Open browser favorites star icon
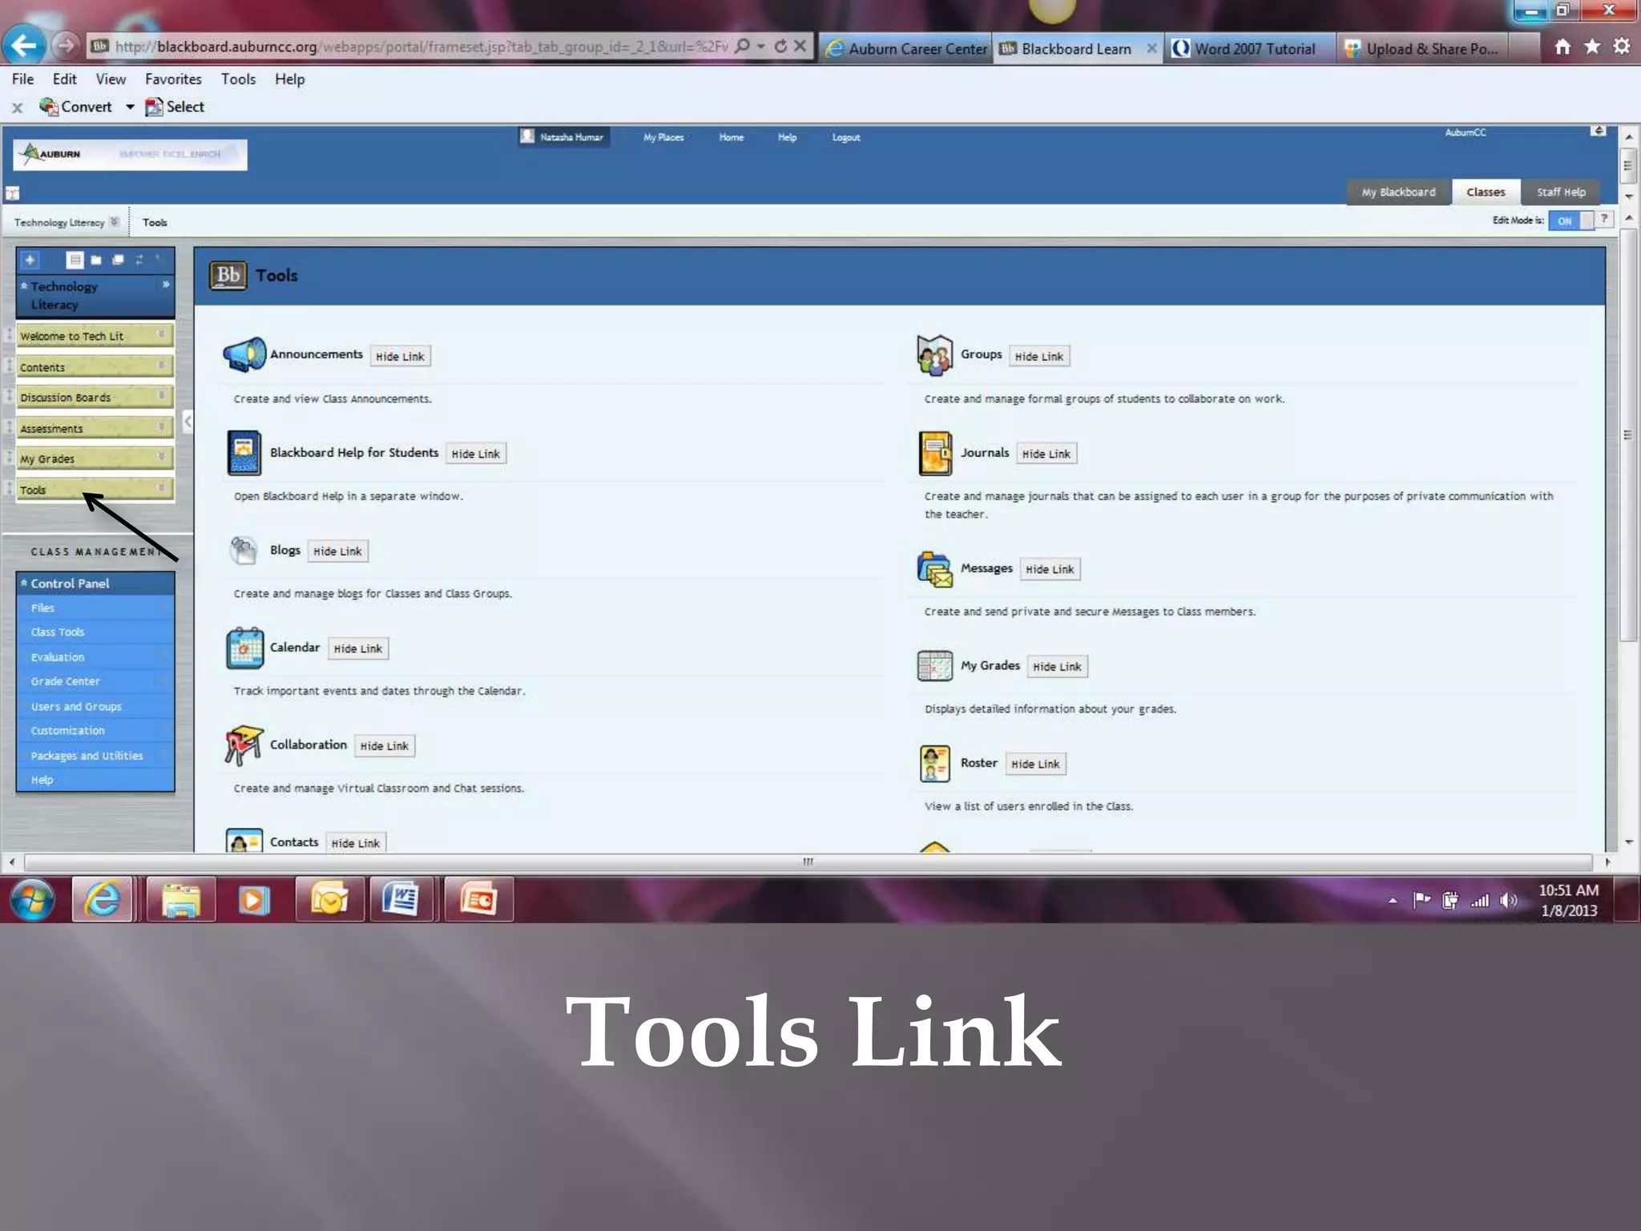This screenshot has height=1231, width=1641. (x=1592, y=47)
